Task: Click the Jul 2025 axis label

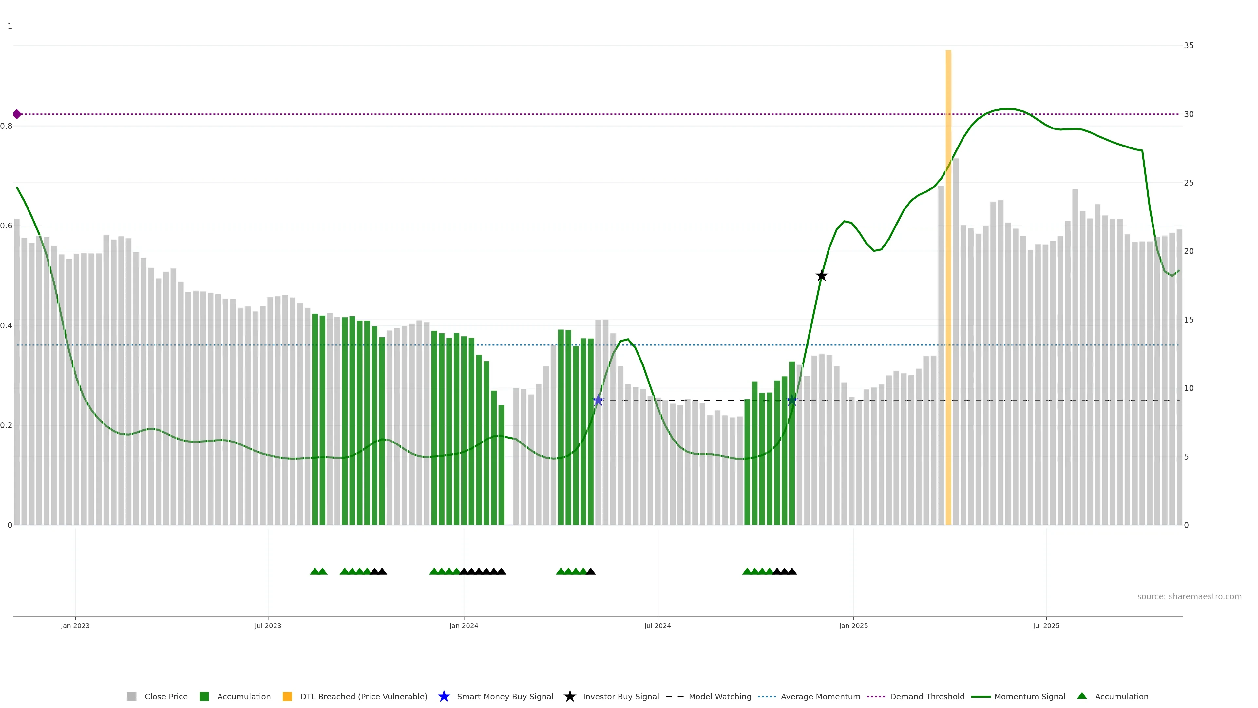Action: [1046, 626]
